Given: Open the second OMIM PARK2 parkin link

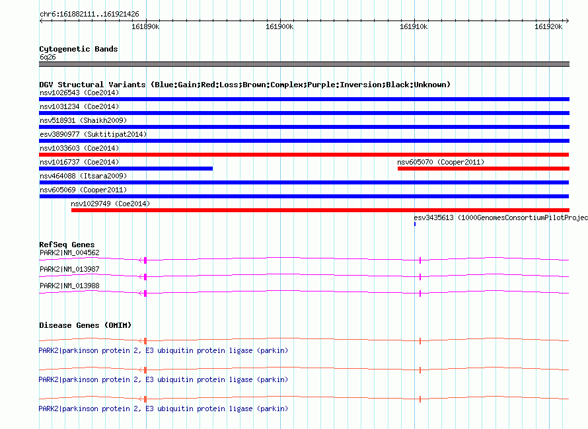Looking at the screenshot, I should coord(163,380).
